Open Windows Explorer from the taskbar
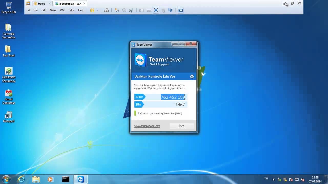Viewport: 328px width, 184px height. click(x=36, y=179)
